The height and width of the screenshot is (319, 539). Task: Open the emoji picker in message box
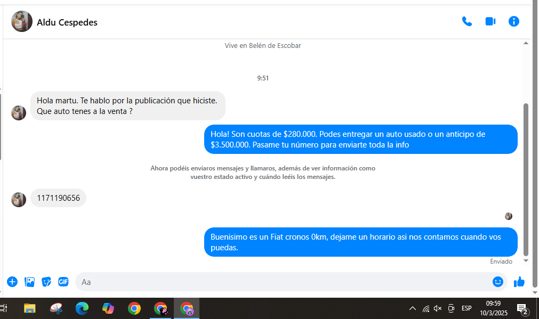click(497, 282)
